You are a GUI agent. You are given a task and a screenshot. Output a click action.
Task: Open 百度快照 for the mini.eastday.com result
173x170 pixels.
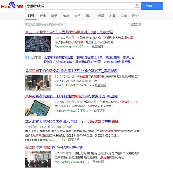pos(98,162)
